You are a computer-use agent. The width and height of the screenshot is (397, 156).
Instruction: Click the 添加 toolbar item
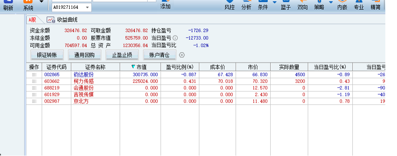[x=165, y=5]
